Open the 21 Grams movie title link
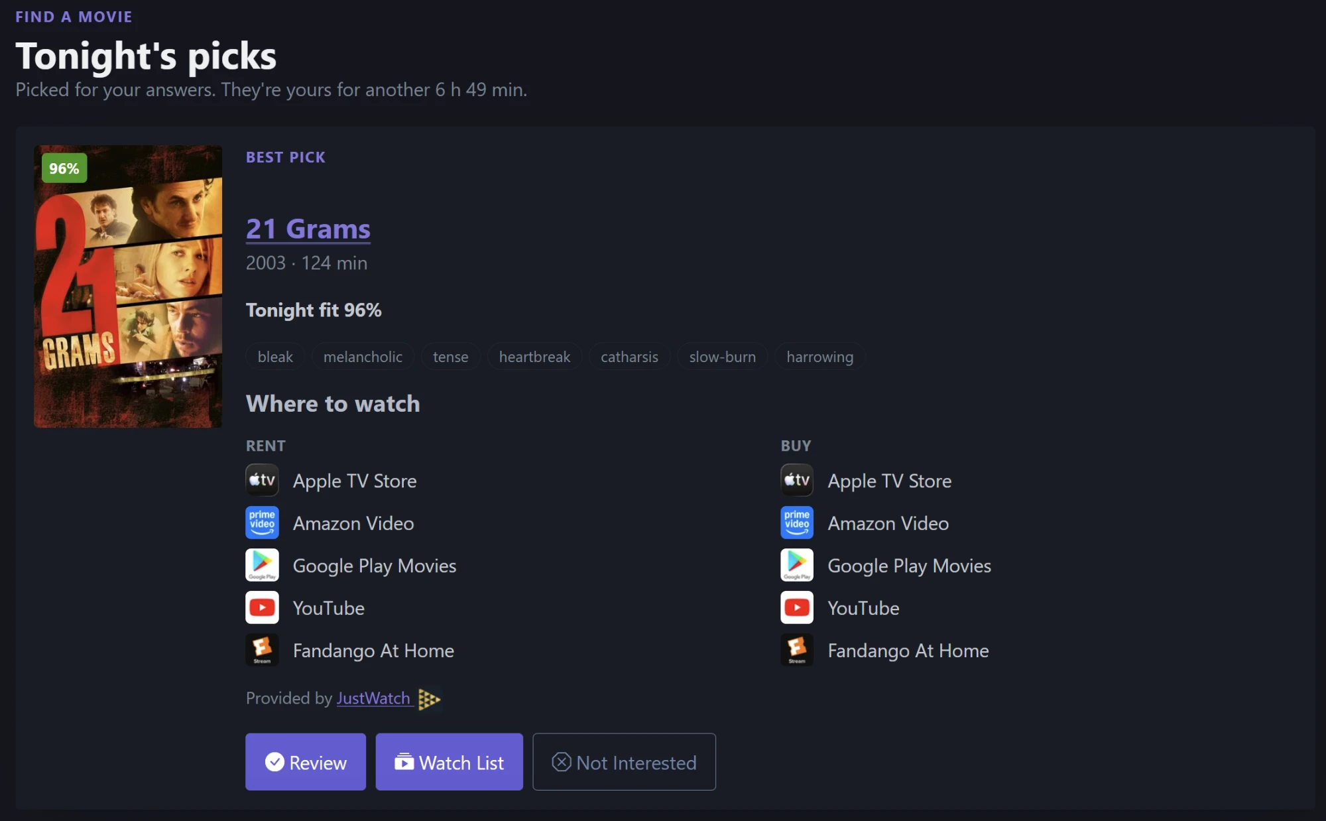Image resolution: width=1326 pixels, height=821 pixels. pyautogui.click(x=308, y=229)
